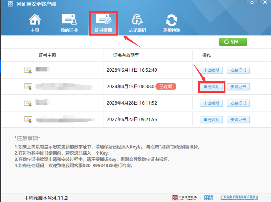Click 安装证书 for the expired 2024 certificate
This screenshot has height=202, width=271.
(238, 87)
